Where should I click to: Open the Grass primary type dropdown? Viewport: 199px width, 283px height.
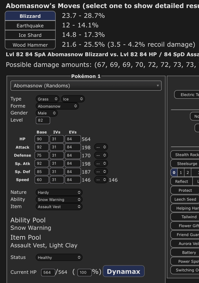(x=47, y=99)
